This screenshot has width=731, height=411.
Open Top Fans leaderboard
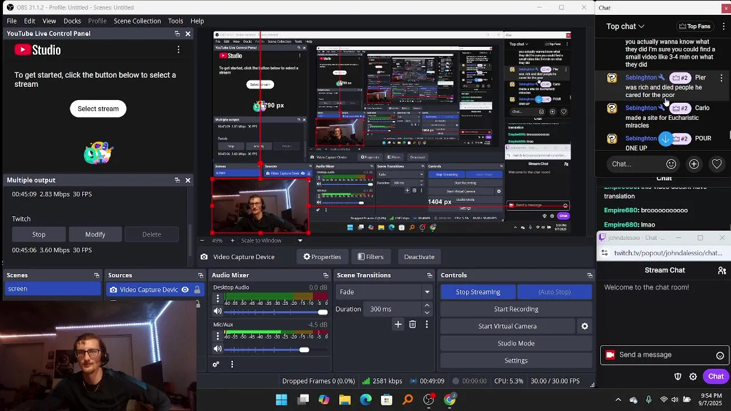tap(694, 26)
